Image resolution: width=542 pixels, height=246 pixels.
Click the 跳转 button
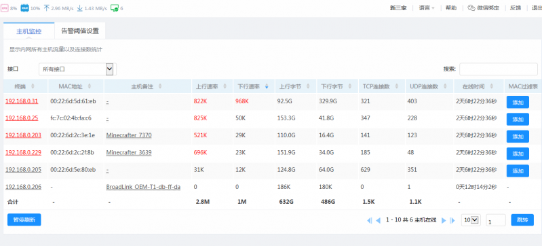point(522,219)
